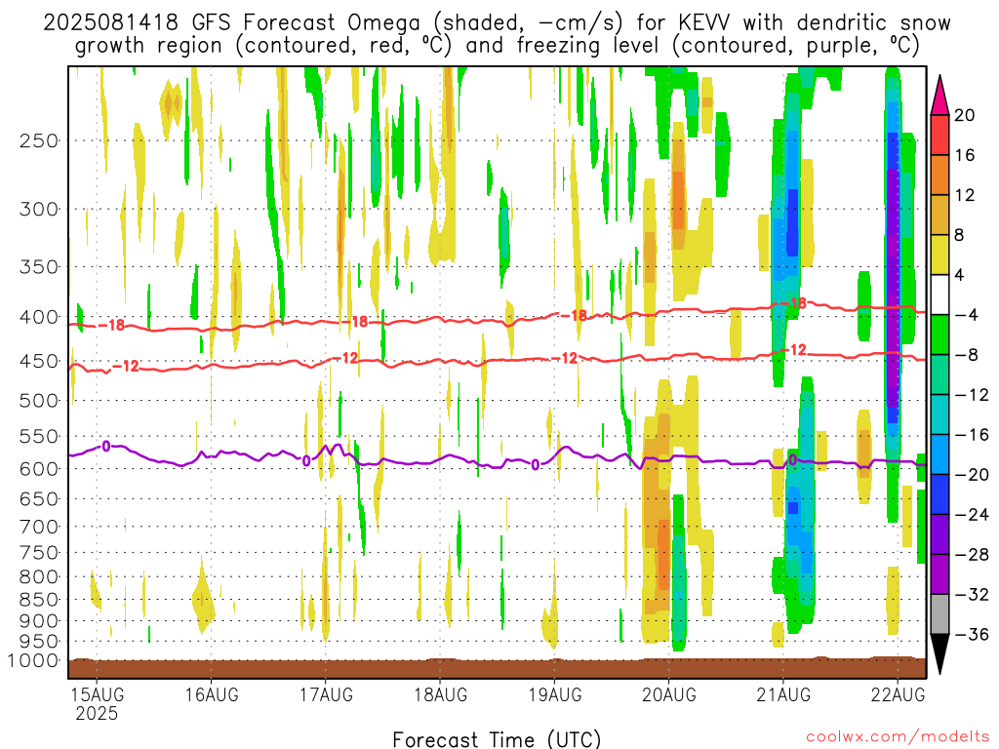Select the 15AUG date label on time axis

click(x=97, y=694)
